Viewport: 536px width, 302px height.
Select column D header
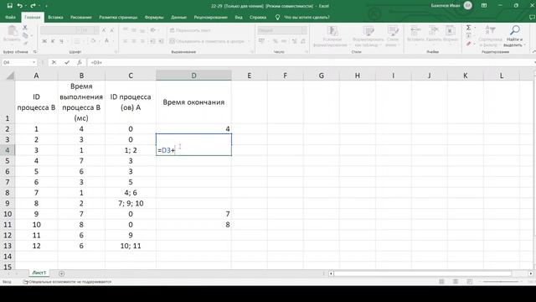click(x=193, y=75)
